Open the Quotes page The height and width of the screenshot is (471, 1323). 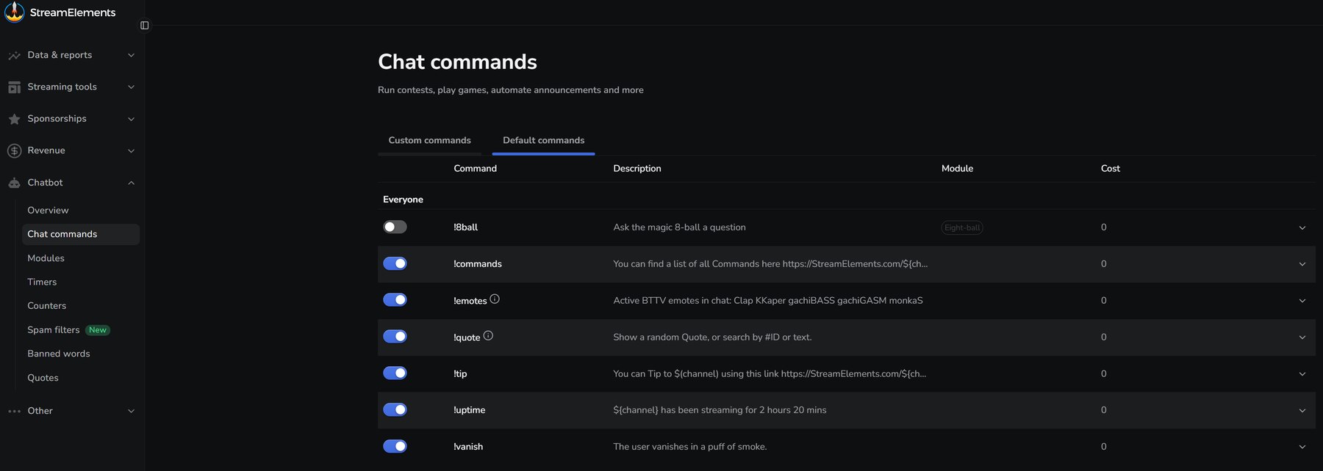pos(43,378)
